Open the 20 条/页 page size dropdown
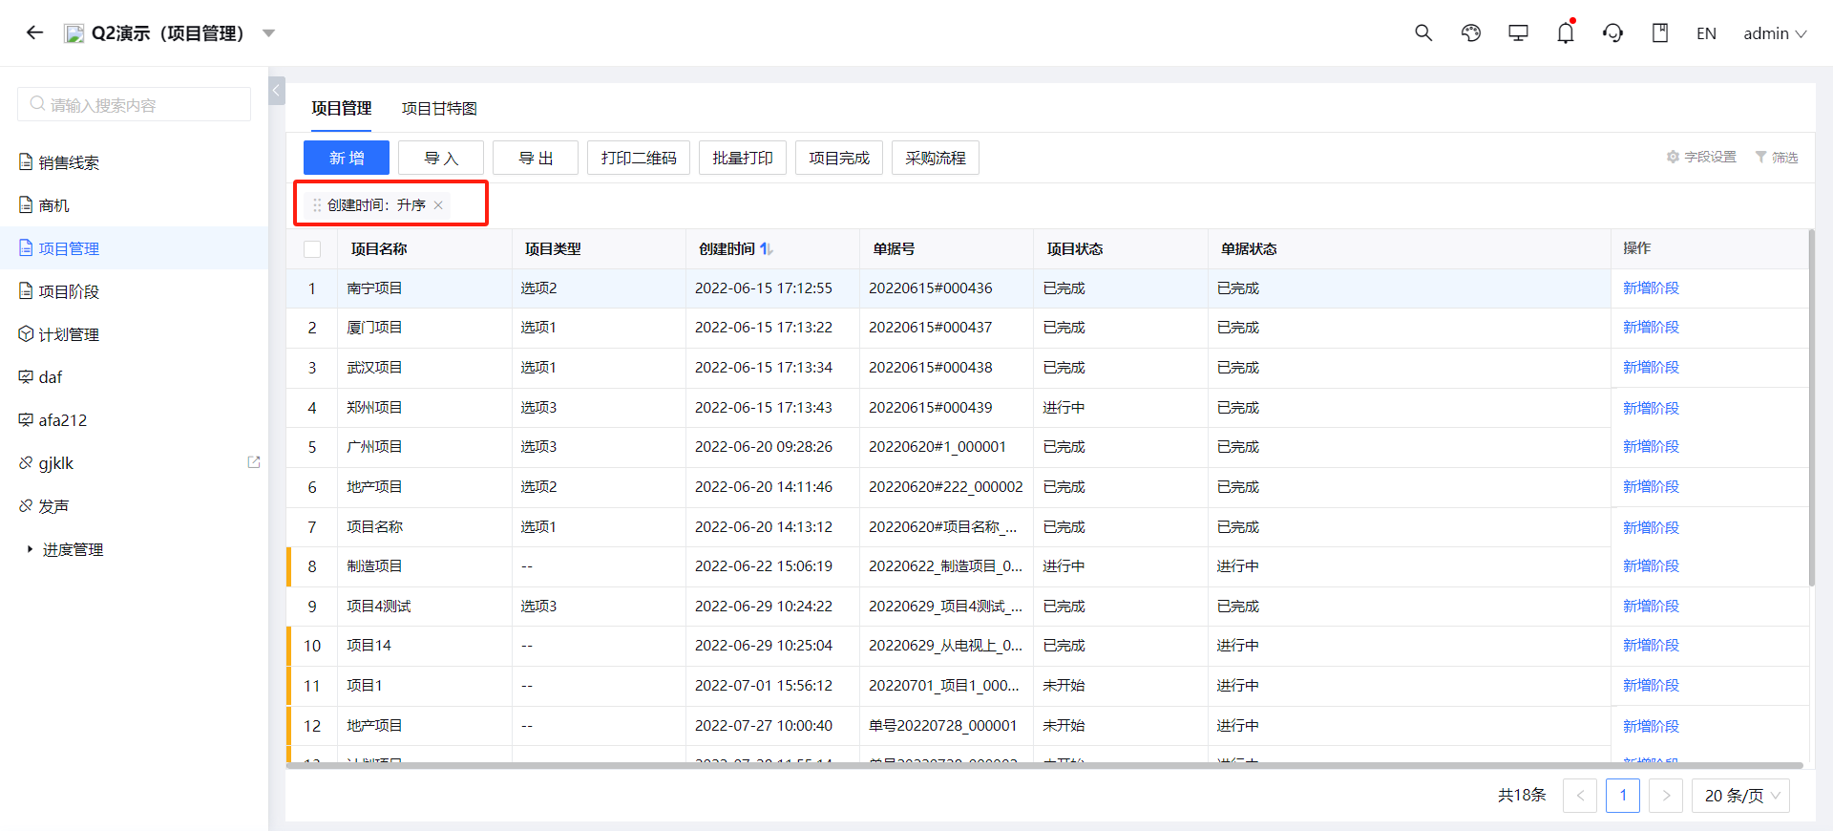The image size is (1833, 831). click(1741, 796)
